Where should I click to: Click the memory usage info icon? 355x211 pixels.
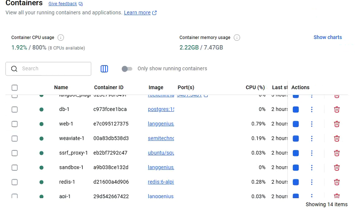237,38
